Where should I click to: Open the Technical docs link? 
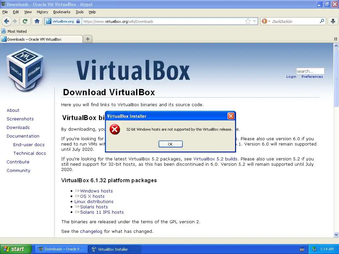(29, 153)
